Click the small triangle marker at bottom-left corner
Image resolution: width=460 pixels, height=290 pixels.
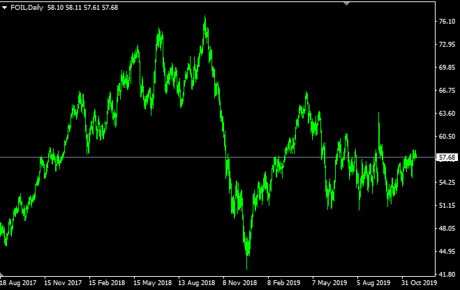tap(1, 275)
